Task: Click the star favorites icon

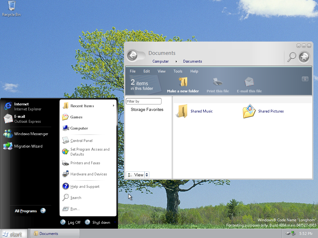Action: click(304, 57)
